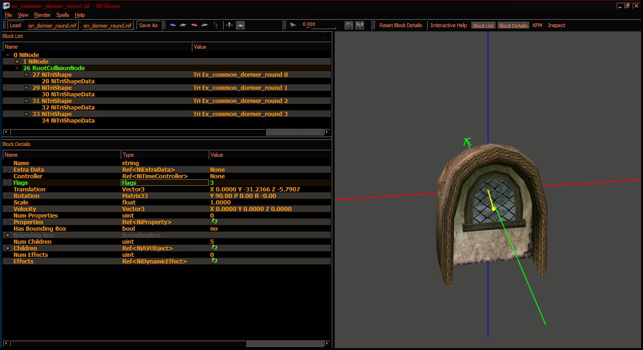Toggle the Block List panel button
The width and height of the screenshot is (643, 350).
tap(483, 25)
